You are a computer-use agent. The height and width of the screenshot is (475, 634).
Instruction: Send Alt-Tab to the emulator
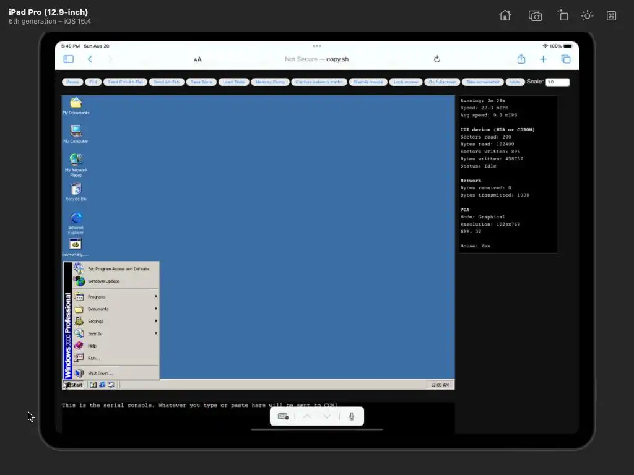[167, 82]
